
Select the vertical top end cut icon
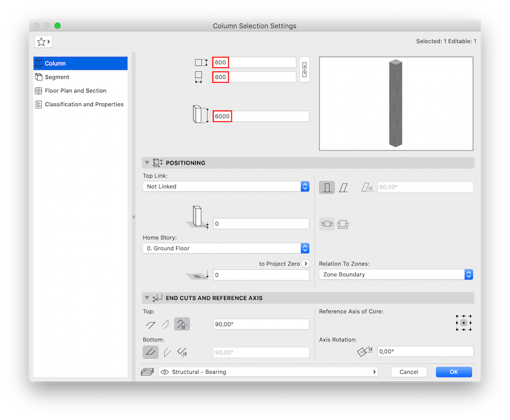click(x=165, y=324)
